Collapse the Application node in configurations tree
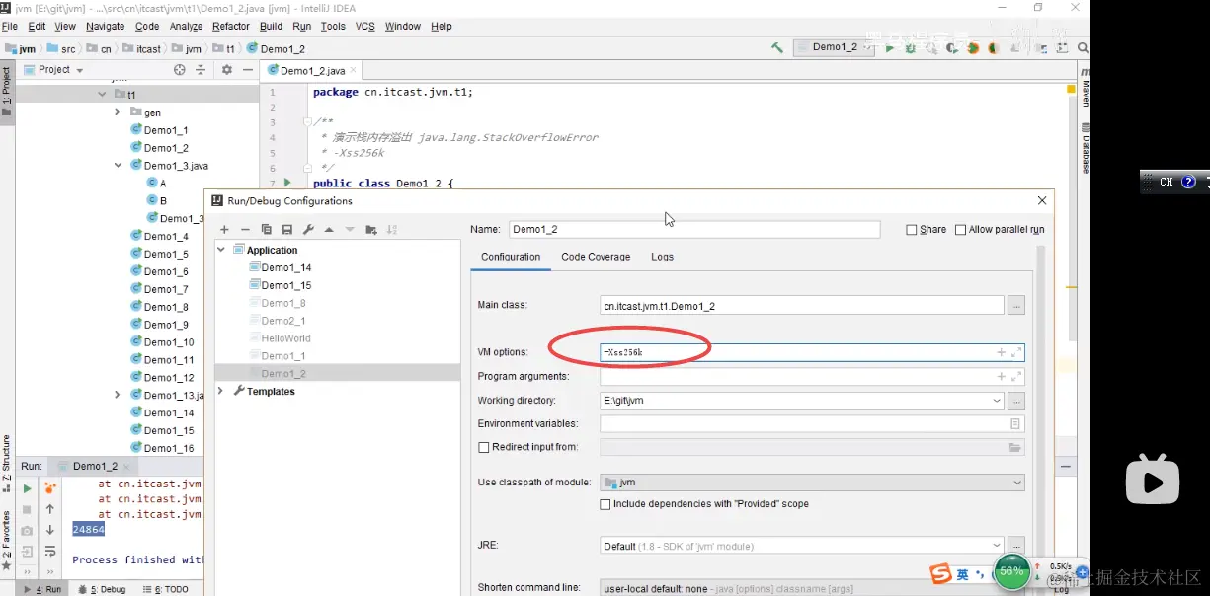Viewport: 1210px width, 596px height. click(x=221, y=250)
